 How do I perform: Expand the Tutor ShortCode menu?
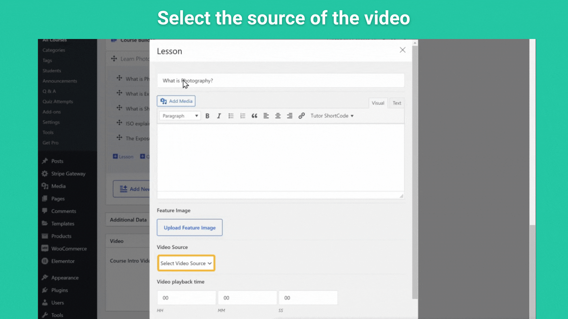332,116
